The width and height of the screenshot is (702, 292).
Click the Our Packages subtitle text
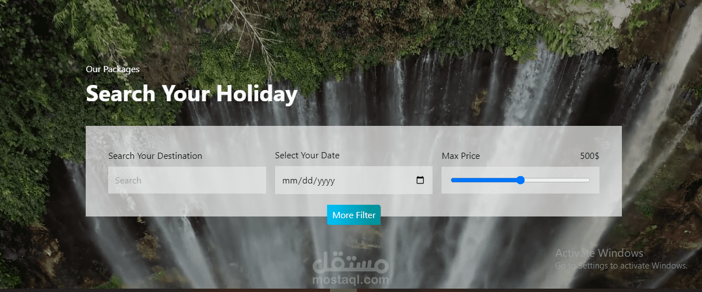(113, 69)
